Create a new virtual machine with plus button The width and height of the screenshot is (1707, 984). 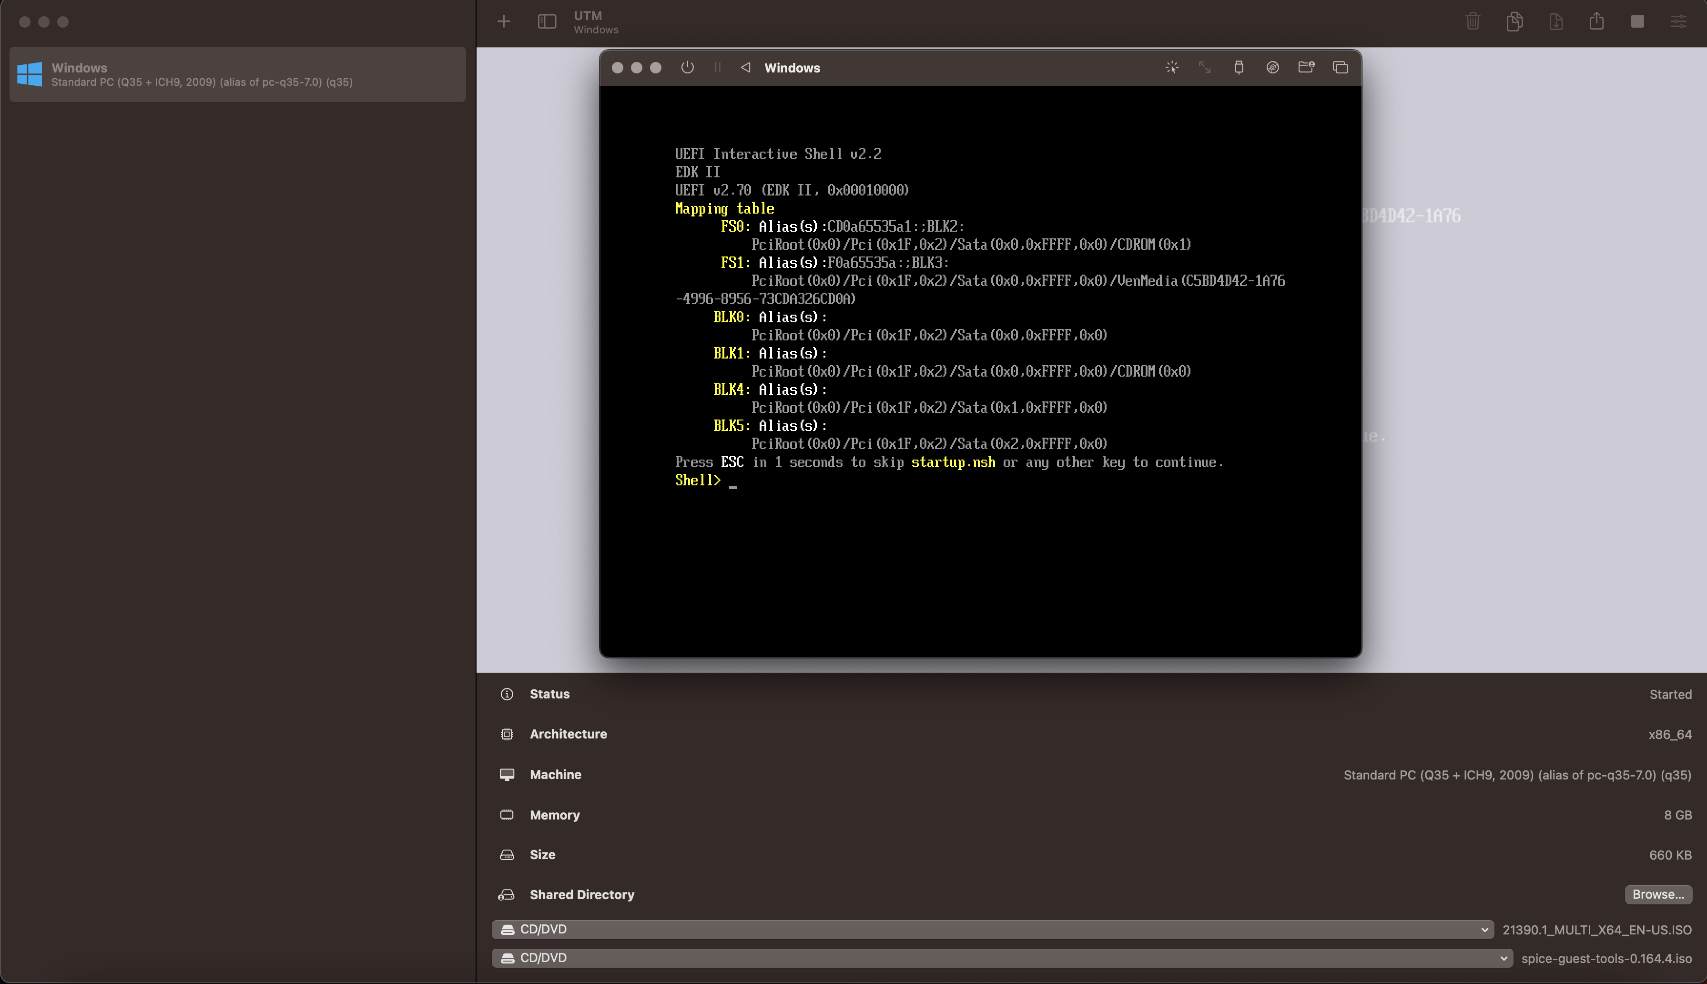click(x=504, y=21)
